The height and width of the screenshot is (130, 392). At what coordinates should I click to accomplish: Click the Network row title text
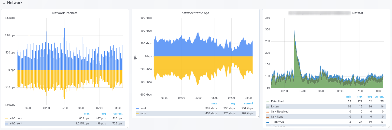[x=15, y=3]
